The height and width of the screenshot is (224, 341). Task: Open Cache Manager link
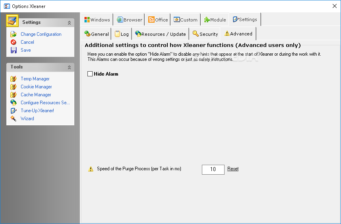point(36,95)
